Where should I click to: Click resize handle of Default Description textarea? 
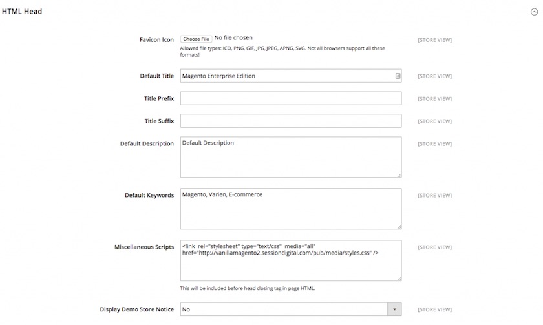point(399,176)
